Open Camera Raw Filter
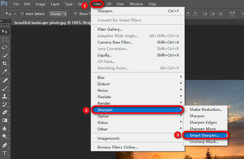 click(x=138, y=42)
